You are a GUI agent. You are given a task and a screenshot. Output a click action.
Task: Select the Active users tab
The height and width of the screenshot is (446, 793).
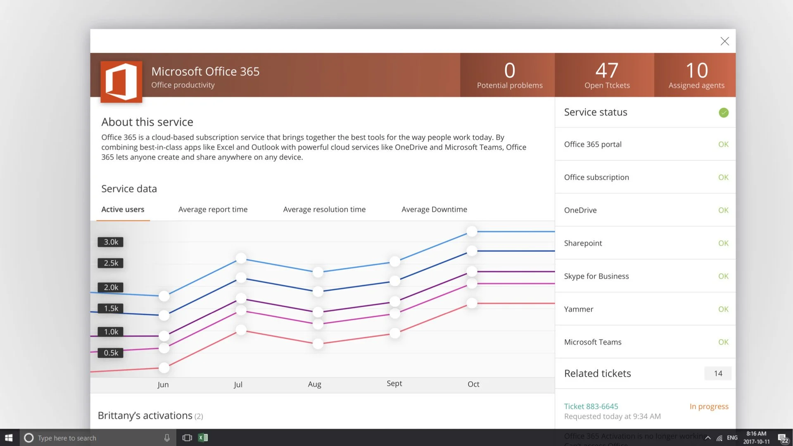pos(123,209)
